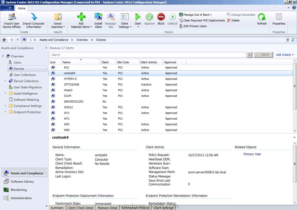Screen dimensions: 297x210
Task: Open address bar dropdown arrow
Action: point(288,40)
